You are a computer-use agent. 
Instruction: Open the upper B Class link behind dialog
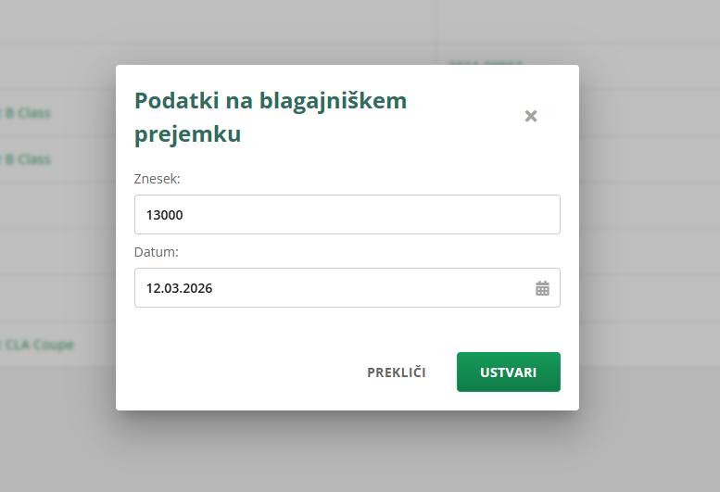click(28, 113)
